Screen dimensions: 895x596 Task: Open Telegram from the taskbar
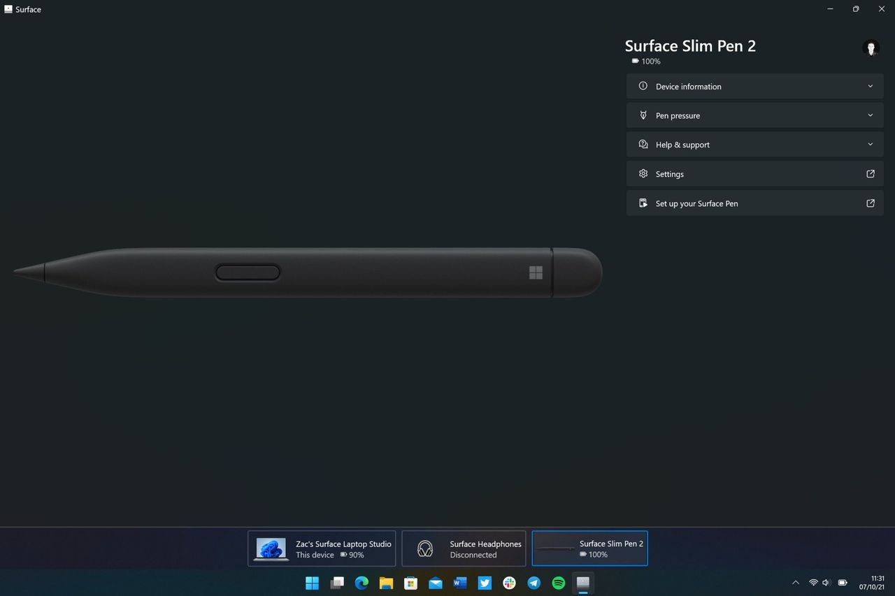click(534, 583)
